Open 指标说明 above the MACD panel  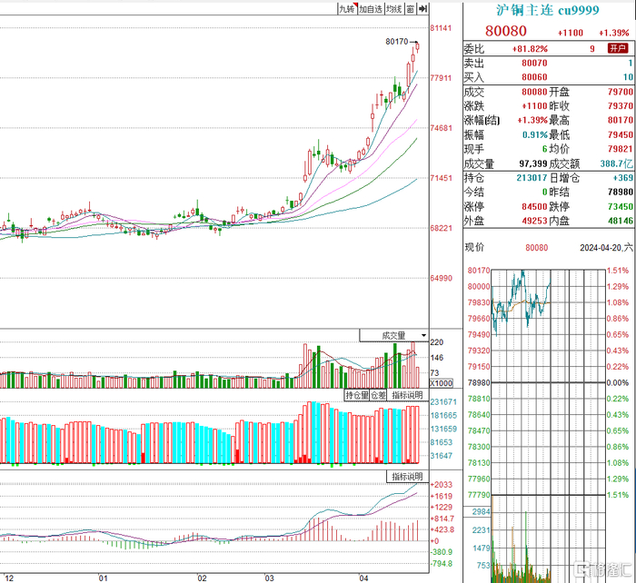[407, 477]
